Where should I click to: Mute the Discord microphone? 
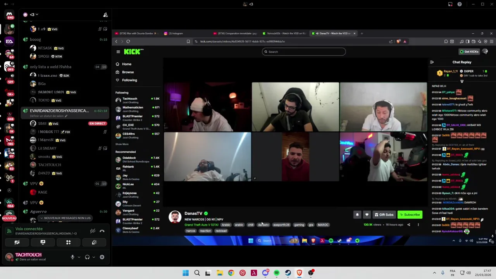72,257
